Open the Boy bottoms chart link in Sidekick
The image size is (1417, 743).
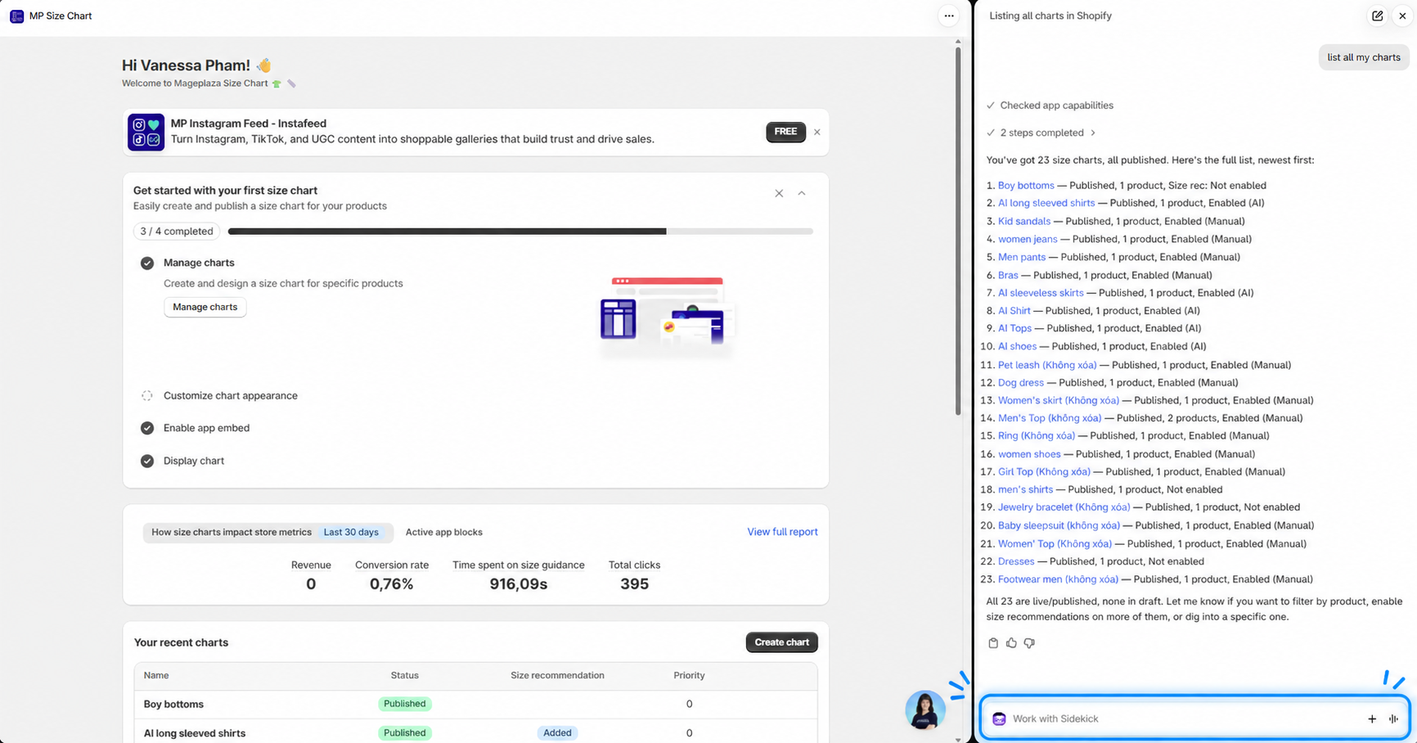click(x=1026, y=186)
